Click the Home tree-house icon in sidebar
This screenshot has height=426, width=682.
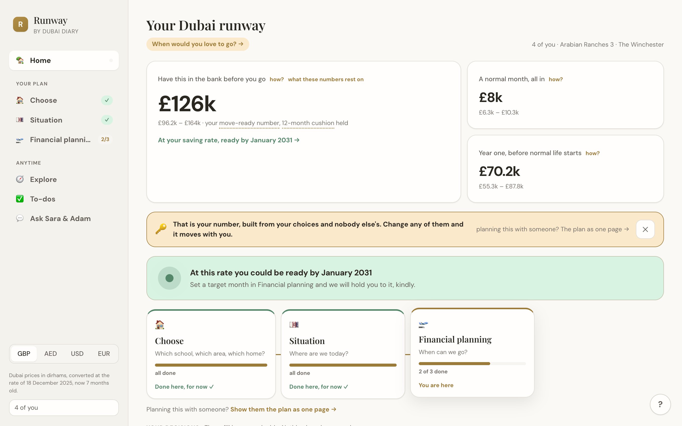pyautogui.click(x=20, y=60)
